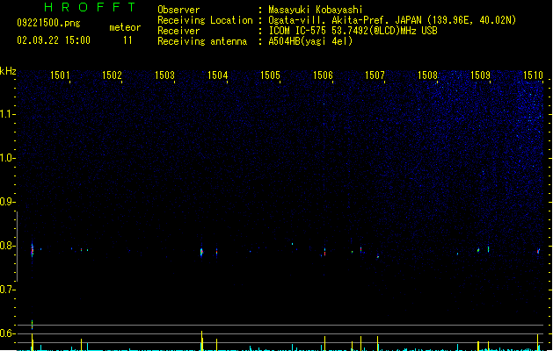The width and height of the screenshot is (553, 351).
Task: Click the timestamp 02.09.22 15:00
Action: [54, 40]
